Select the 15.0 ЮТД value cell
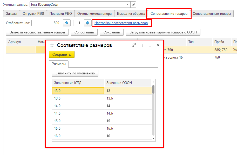This screenshot has height=155, width=237. 78,121
